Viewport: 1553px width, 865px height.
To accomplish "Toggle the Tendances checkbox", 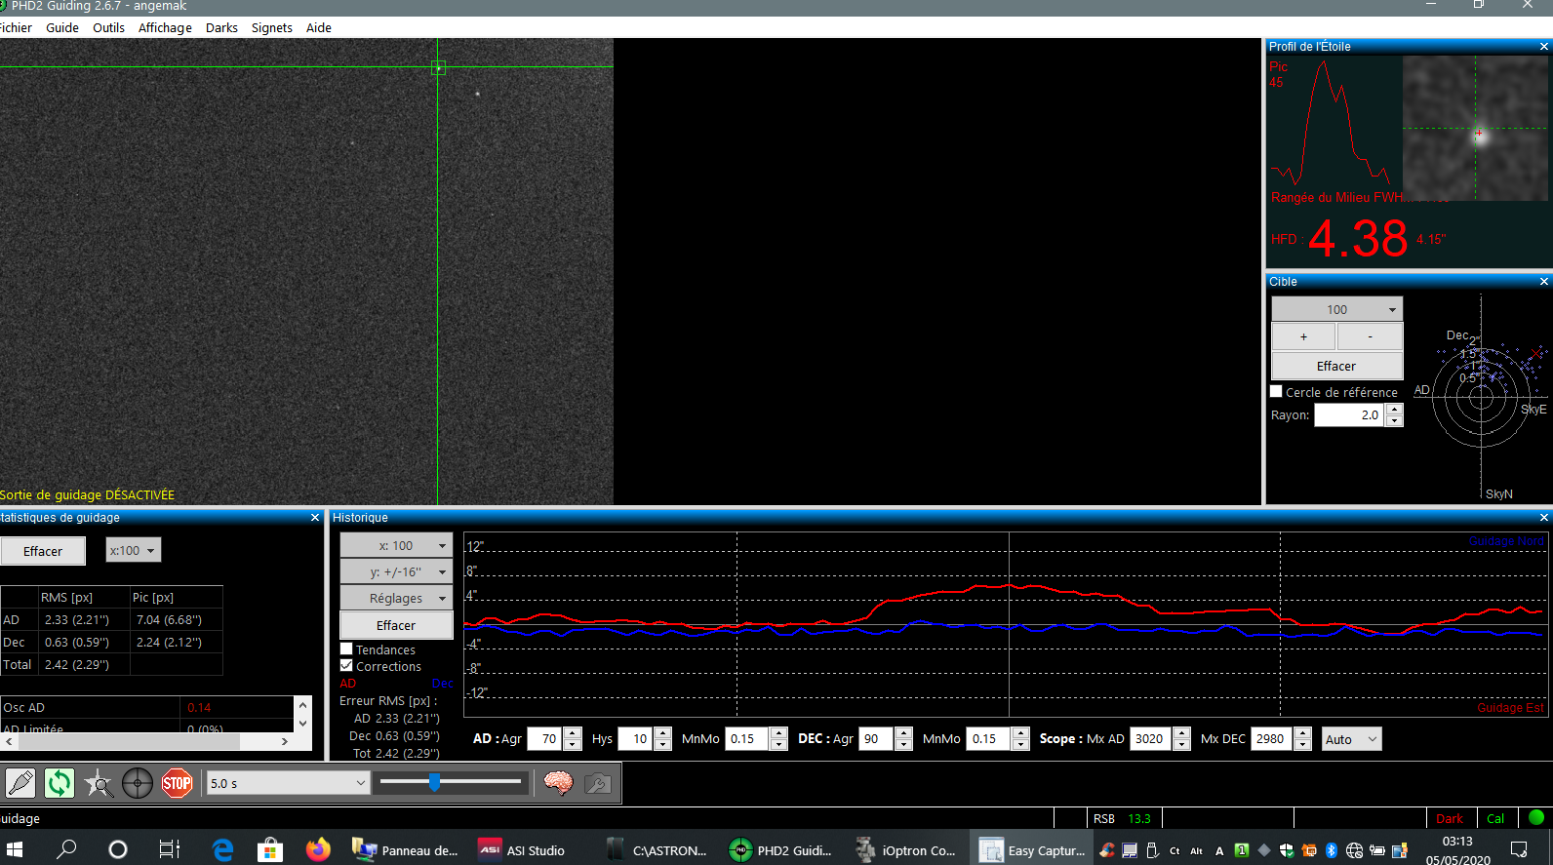I will click(346, 649).
